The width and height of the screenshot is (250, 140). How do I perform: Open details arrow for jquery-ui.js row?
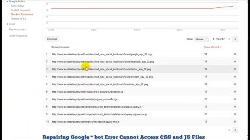coord(235,114)
